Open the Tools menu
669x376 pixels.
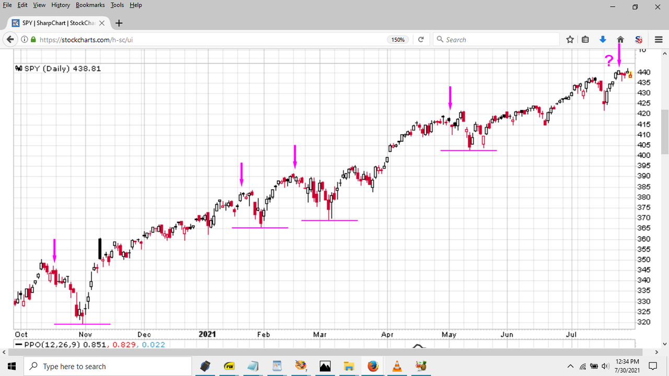(x=117, y=5)
